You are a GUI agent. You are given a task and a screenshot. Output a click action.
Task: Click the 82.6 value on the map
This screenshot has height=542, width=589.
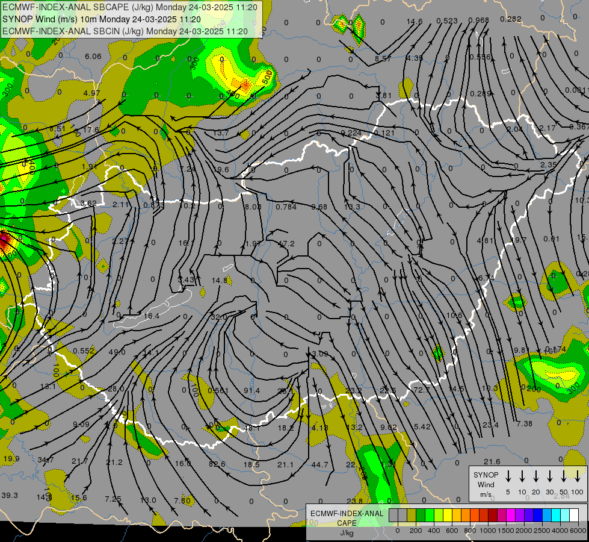(217, 464)
